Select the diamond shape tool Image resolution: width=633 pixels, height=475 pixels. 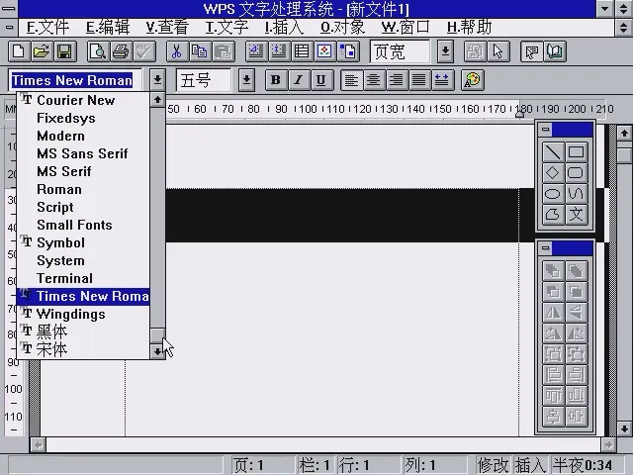[553, 173]
